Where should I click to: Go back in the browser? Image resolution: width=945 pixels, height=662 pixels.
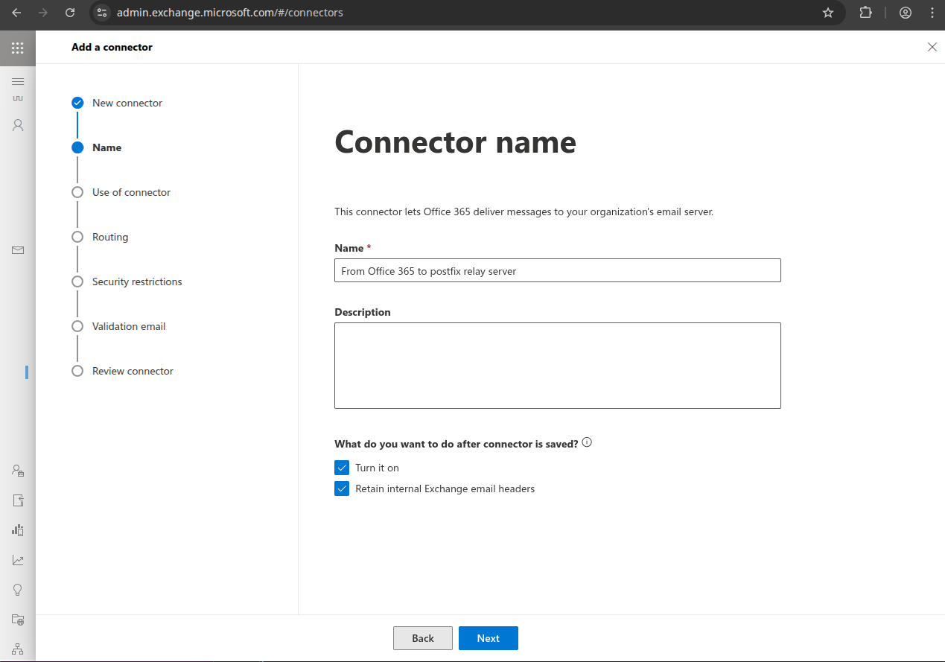click(x=16, y=13)
